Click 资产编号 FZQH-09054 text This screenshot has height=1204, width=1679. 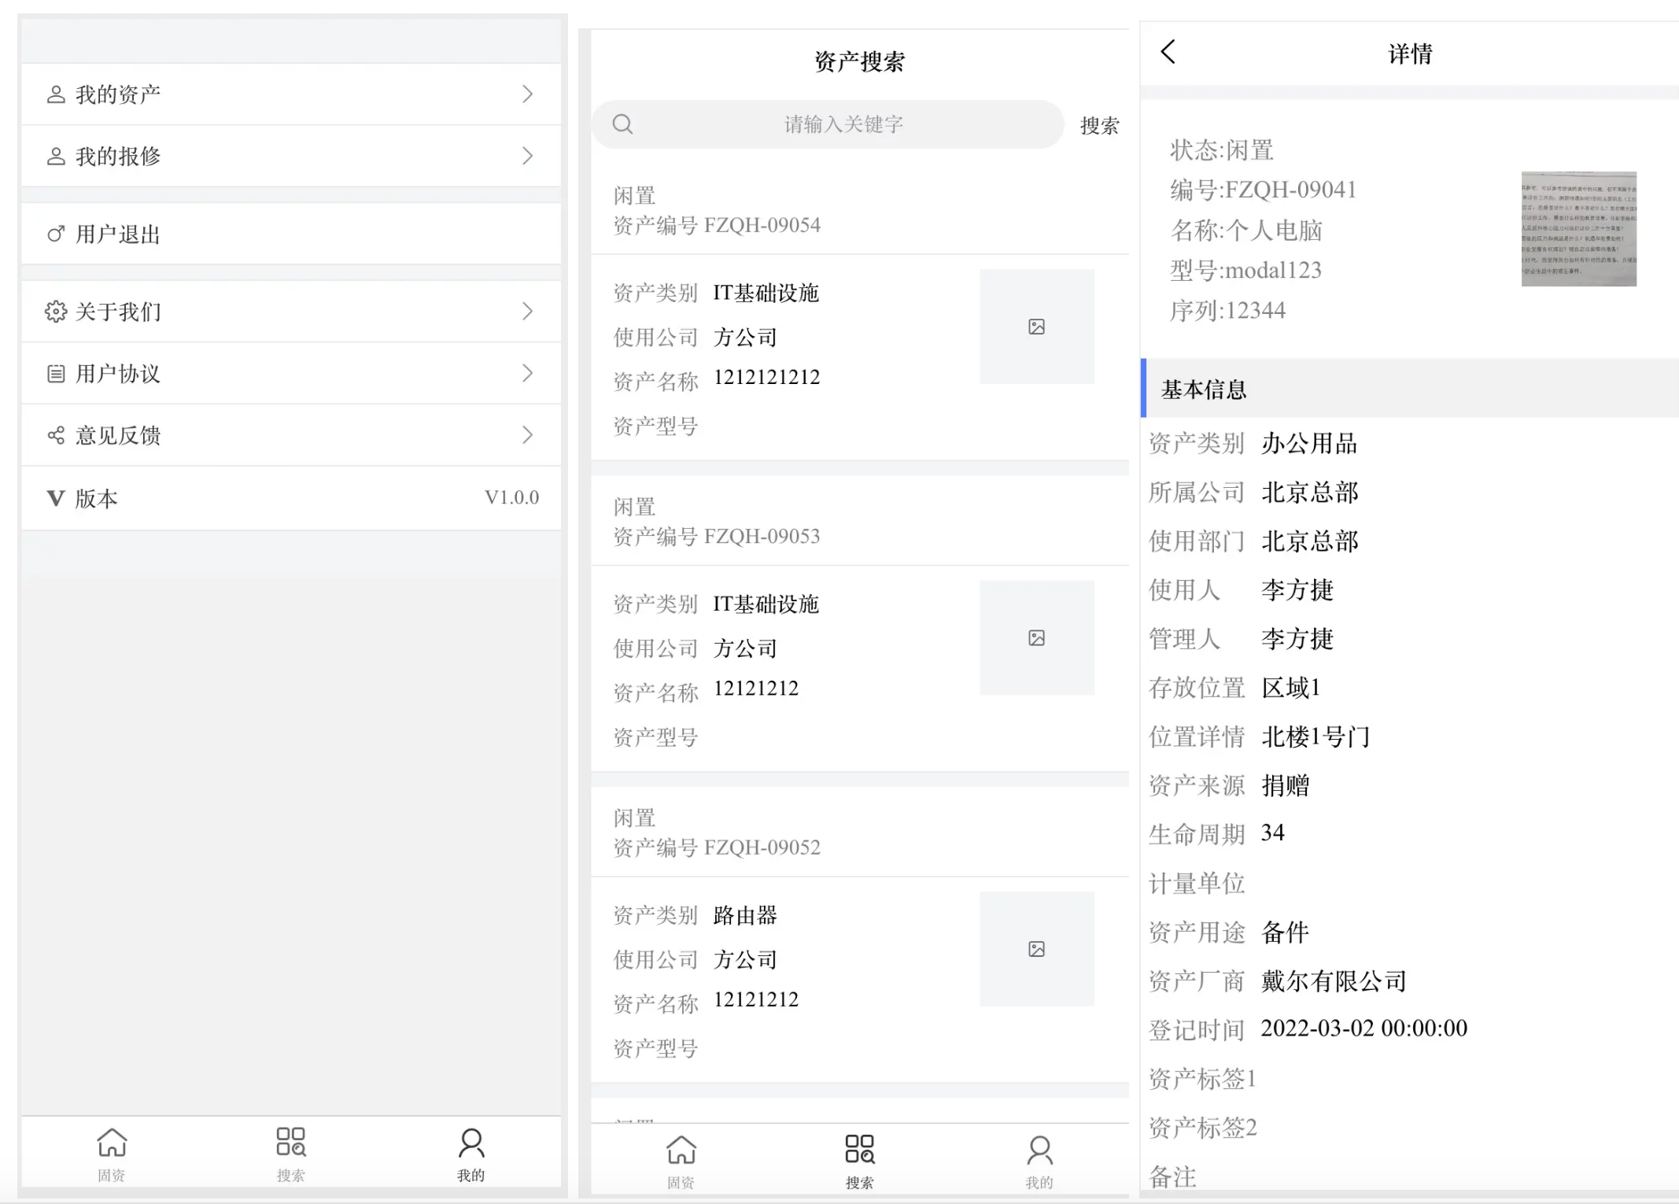[x=717, y=226]
